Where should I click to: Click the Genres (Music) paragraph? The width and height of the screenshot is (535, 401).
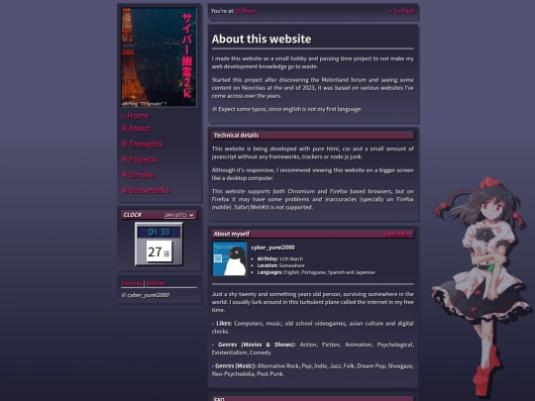[x=313, y=370]
